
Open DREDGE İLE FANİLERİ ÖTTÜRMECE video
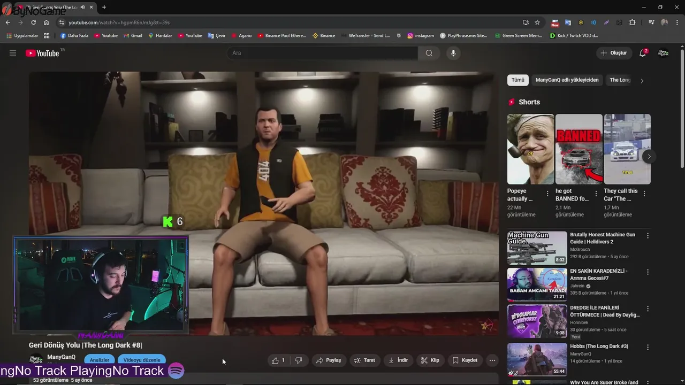pyautogui.click(x=605, y=311)
